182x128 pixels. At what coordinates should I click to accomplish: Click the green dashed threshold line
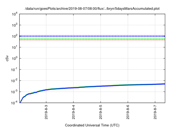(92, 39)
